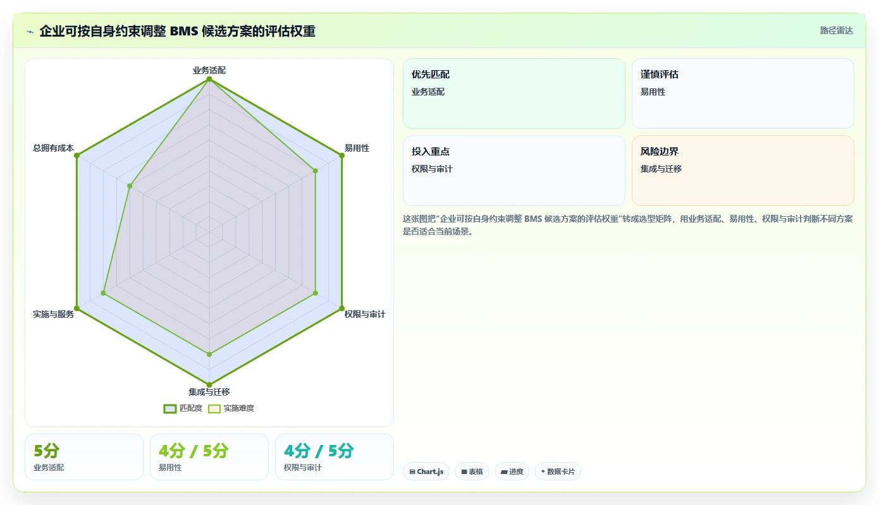879x505 pixels.
Task: Select the 5分 业务适配 score card
Action: [x=84, y=457]
